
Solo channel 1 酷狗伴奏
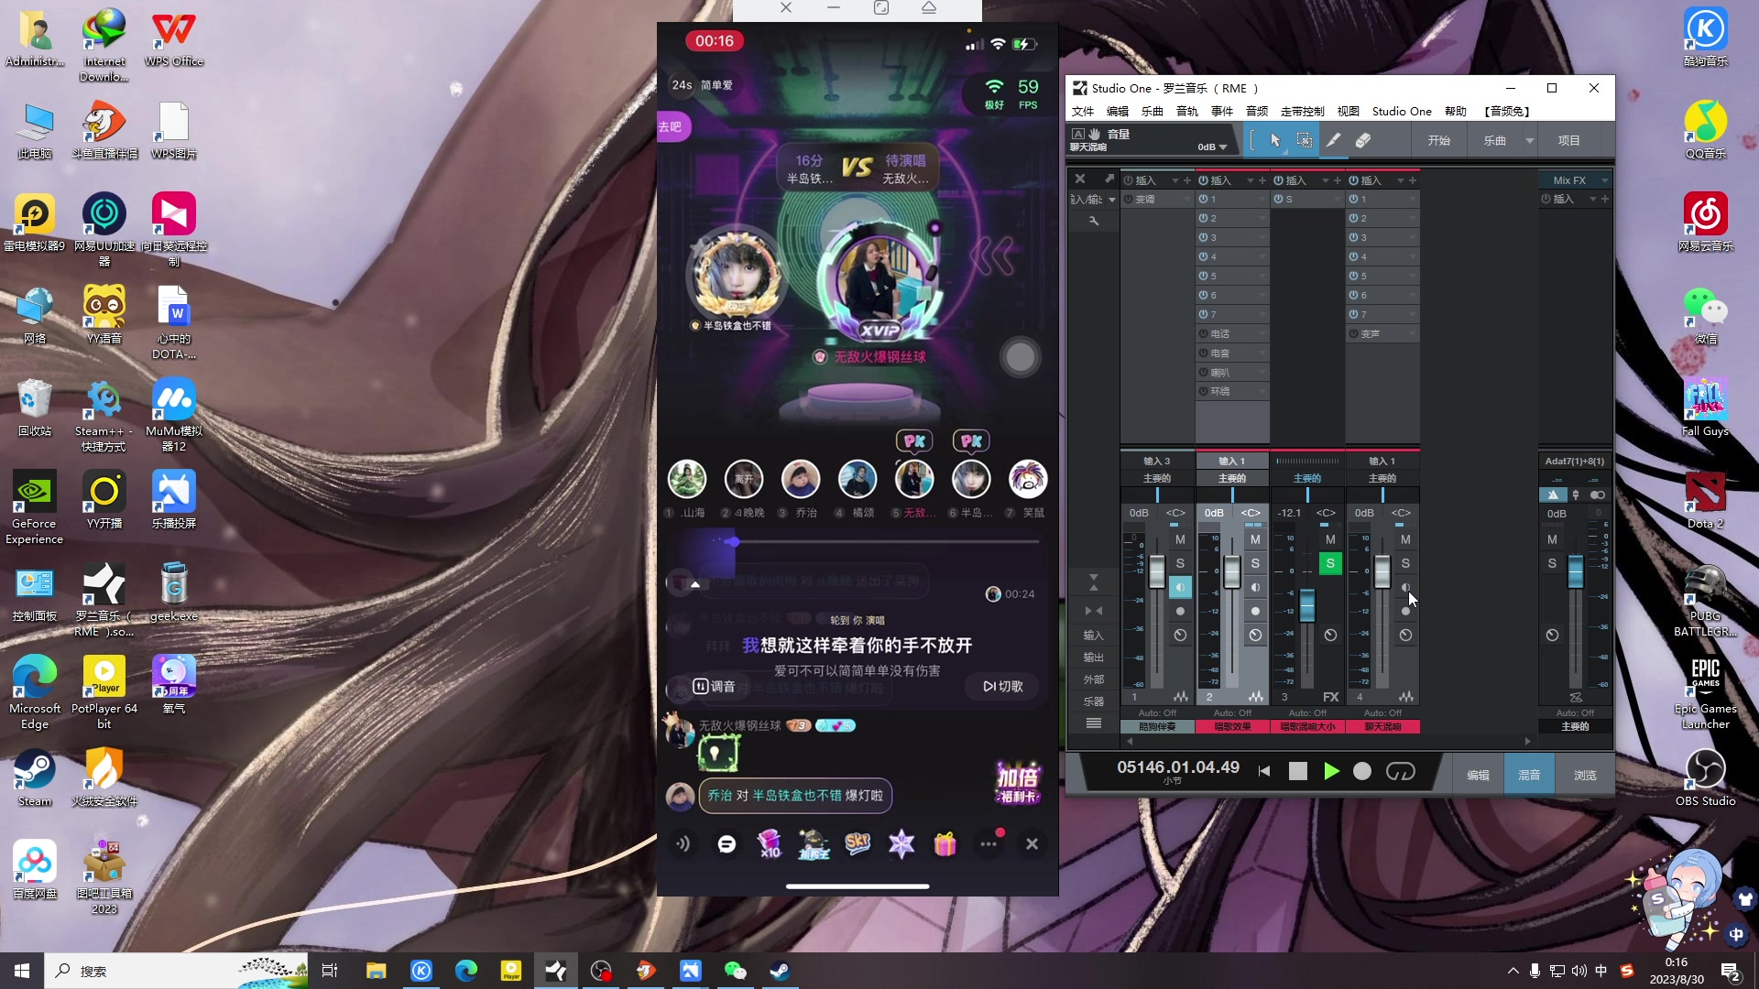(x=1180, y=563)
